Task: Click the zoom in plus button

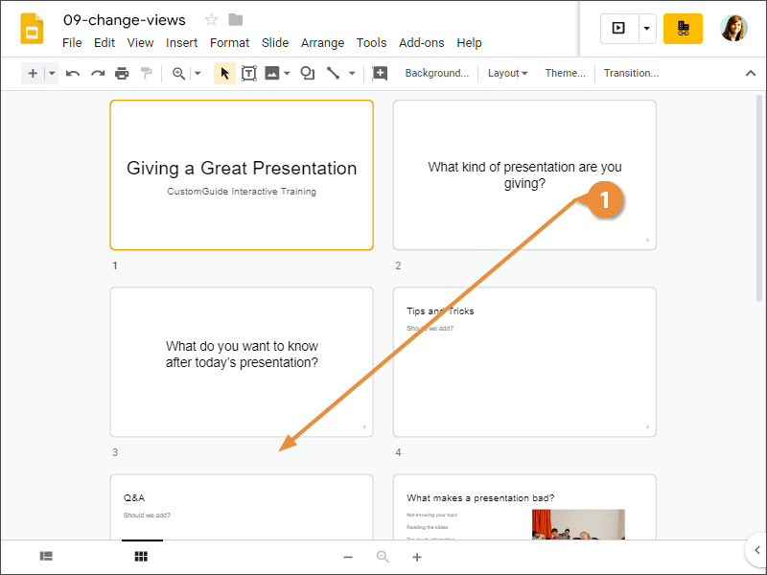Action: tap(417, 557)
